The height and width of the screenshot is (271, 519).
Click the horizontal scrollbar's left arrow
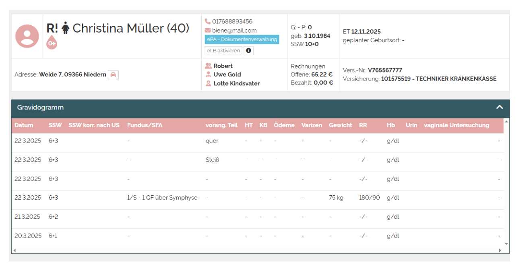(x=14, y=250)
